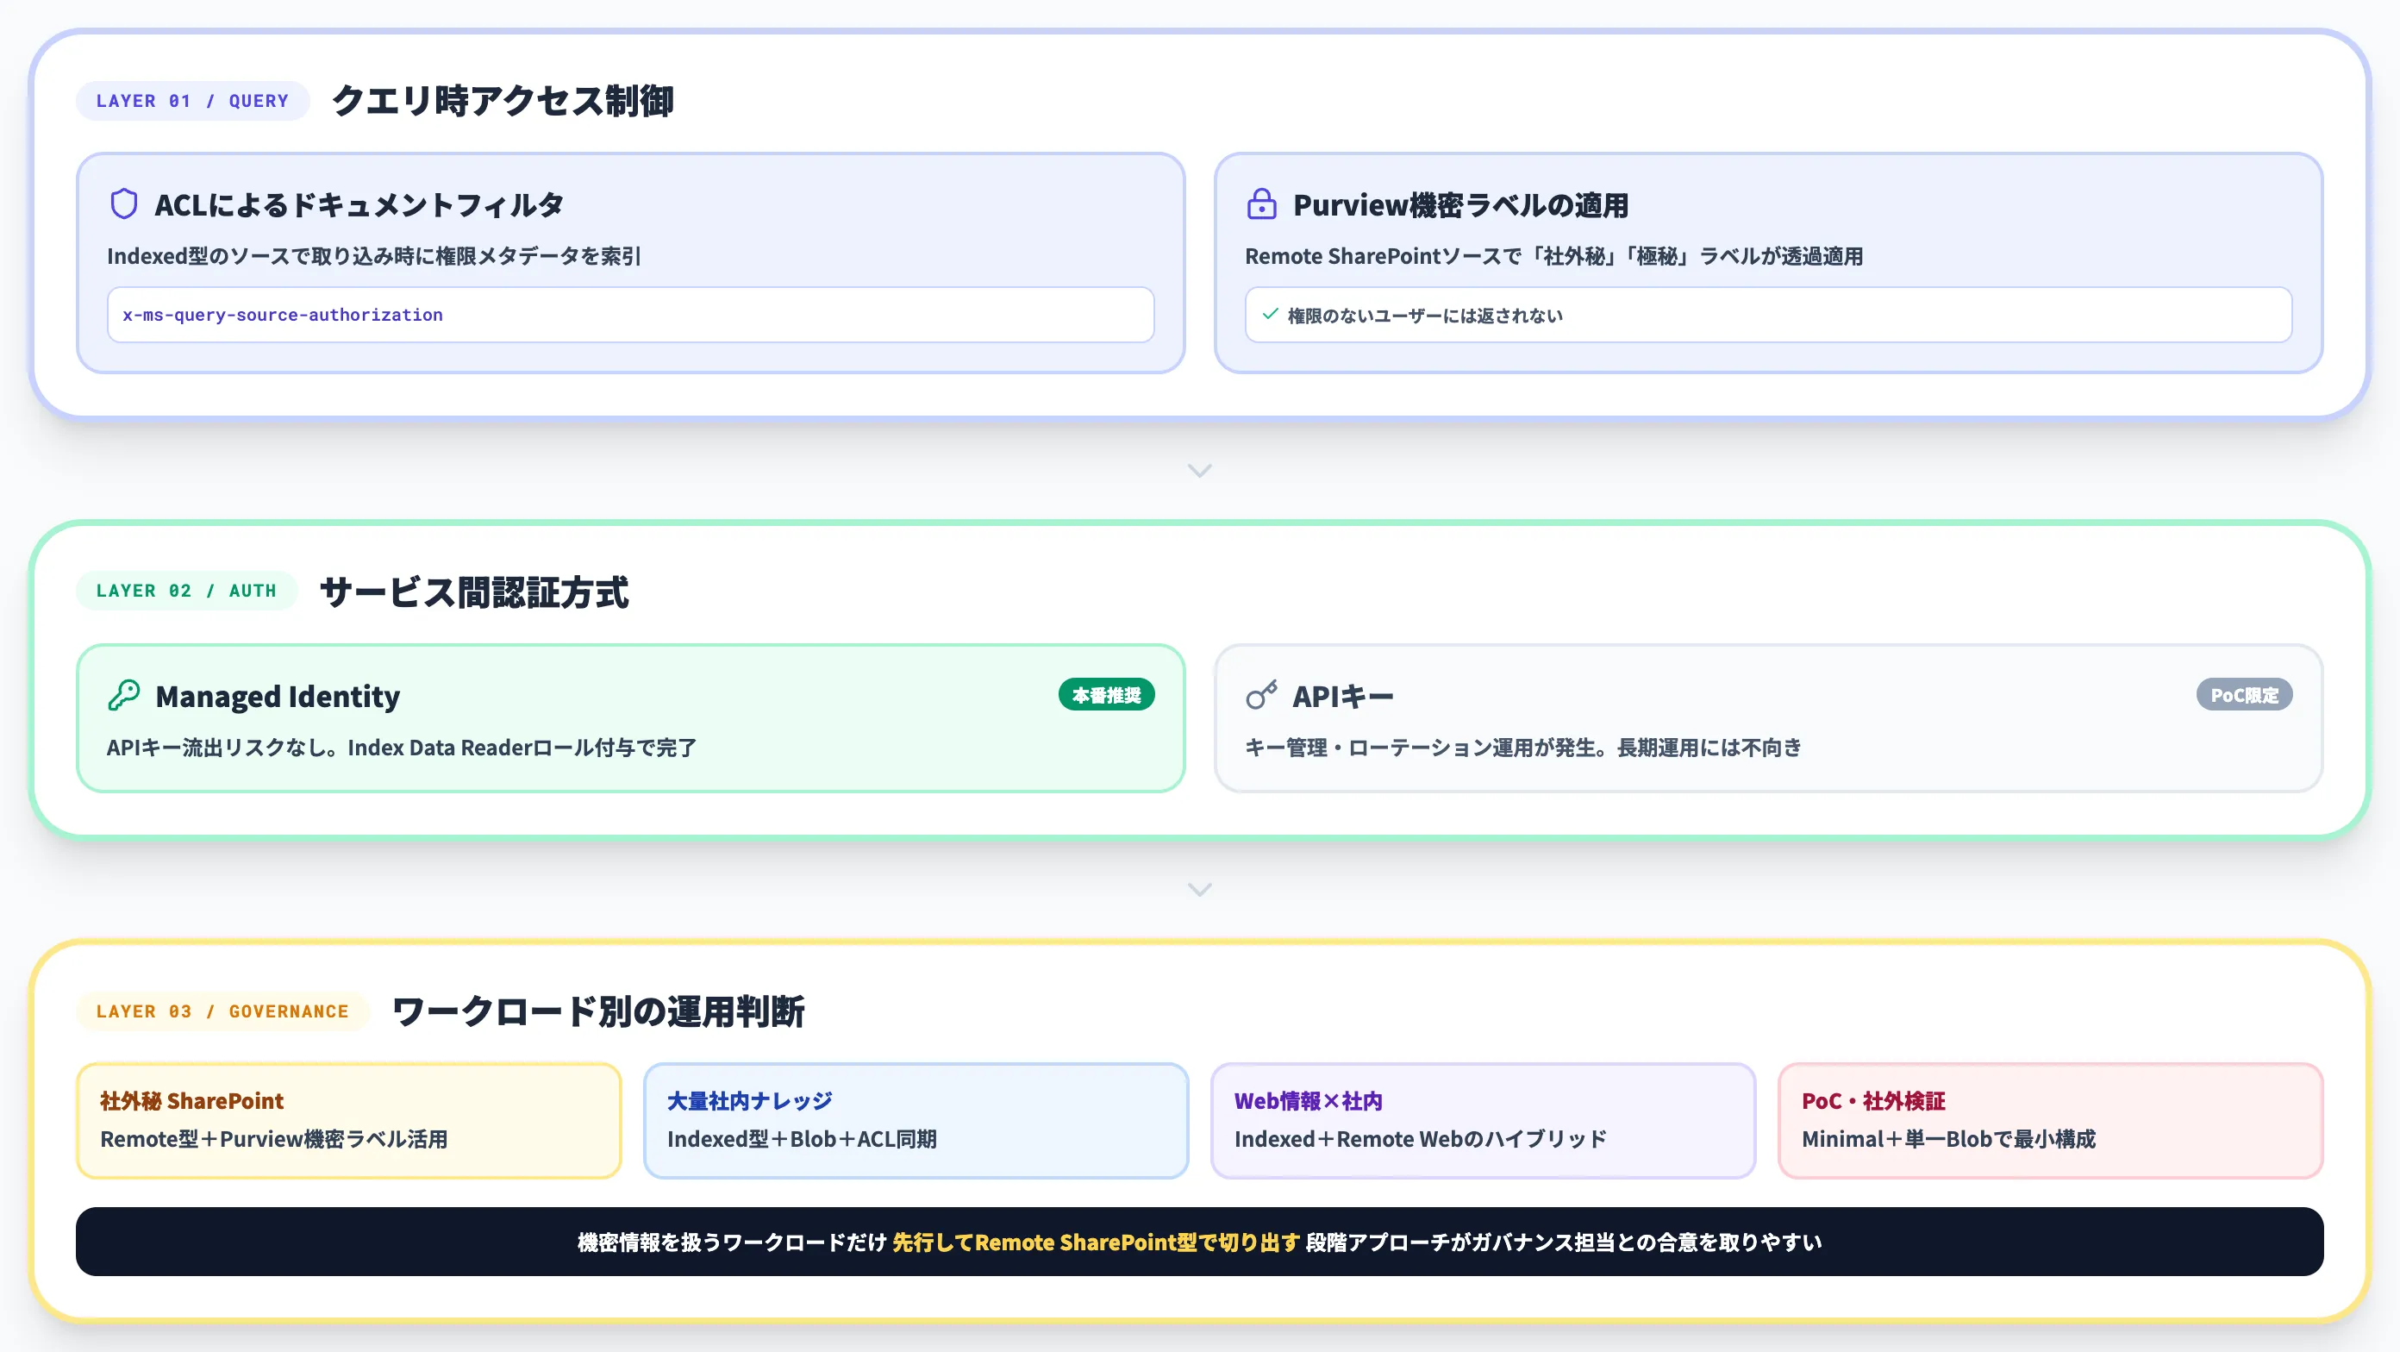The width and height of the screenshot is (2400, 1352).
Task: Click the checkmark icon before 権限のないユーザーには返されない
Action: click(x=1271, y=315)
